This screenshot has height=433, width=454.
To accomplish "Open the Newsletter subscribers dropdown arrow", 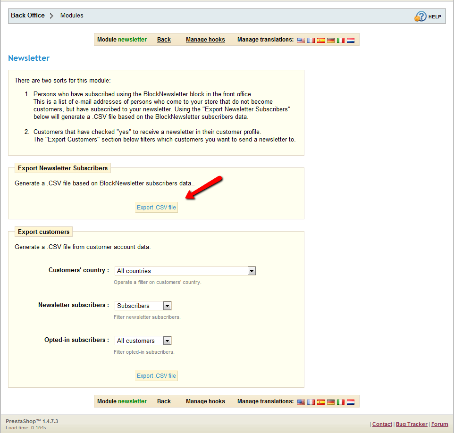I will 167,306.
